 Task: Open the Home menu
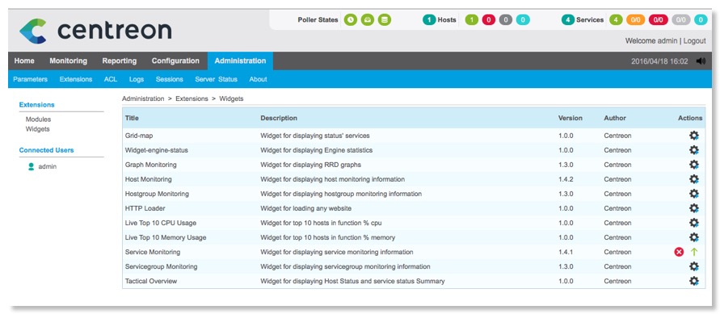tap(24, 61)
